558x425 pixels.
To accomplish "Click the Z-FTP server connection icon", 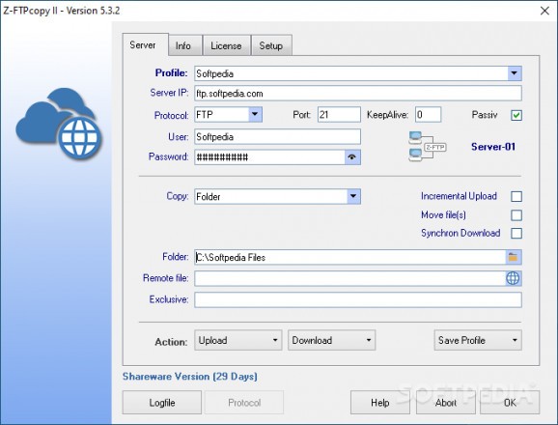I will click(428, 147).
